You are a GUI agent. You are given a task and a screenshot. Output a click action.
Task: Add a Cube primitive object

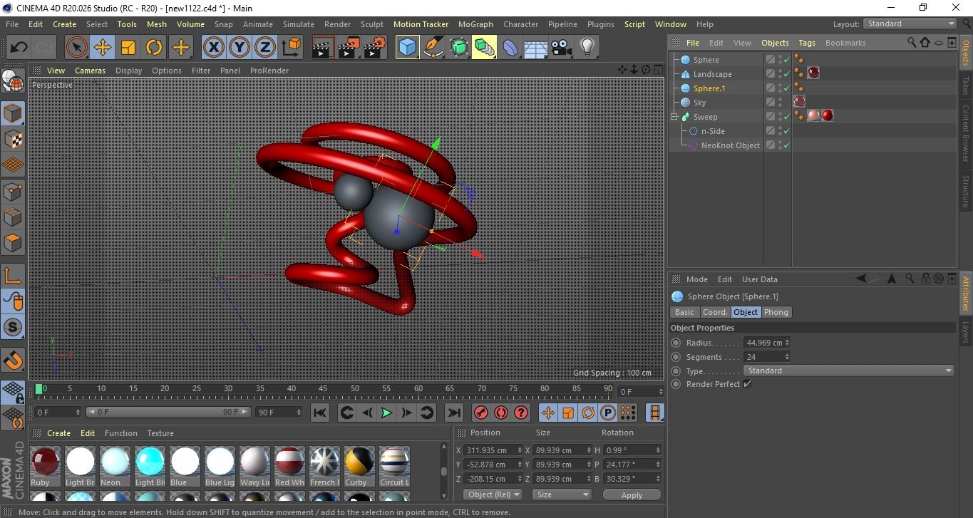[408, 48]
